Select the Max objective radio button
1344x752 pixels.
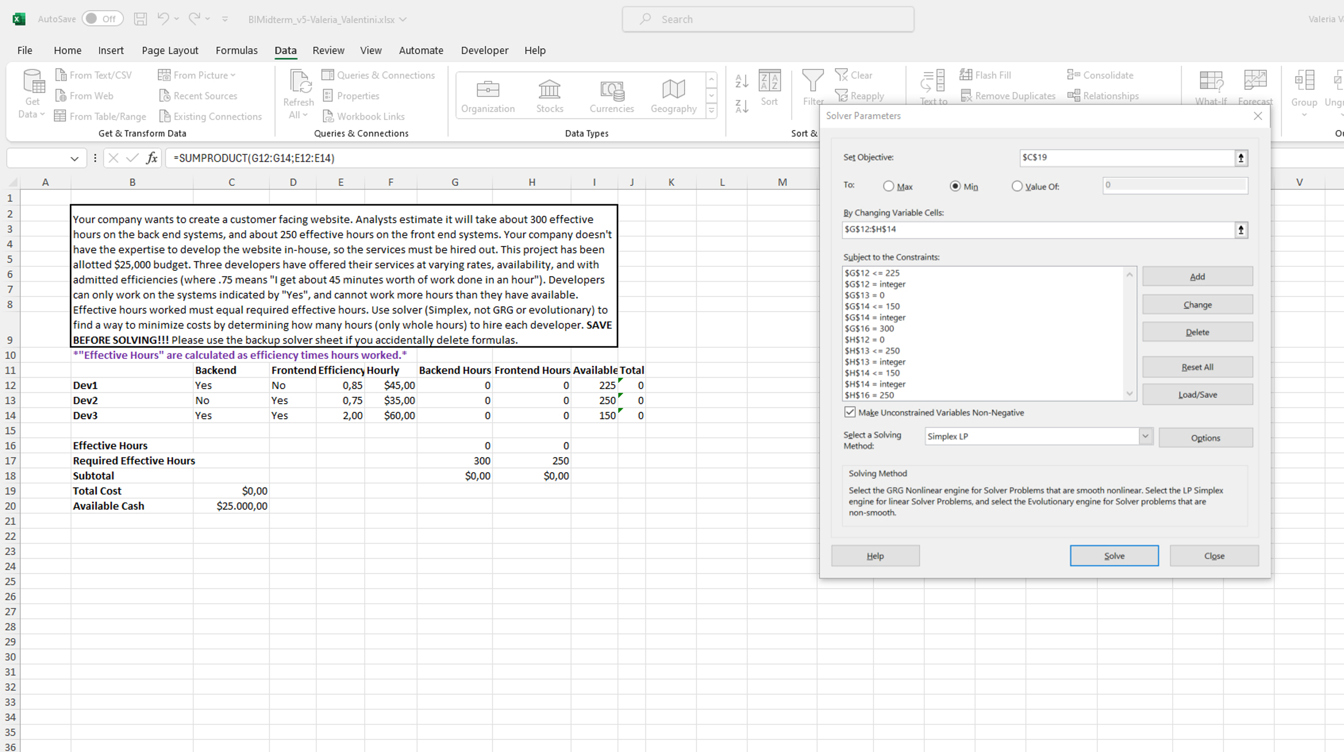890,186
